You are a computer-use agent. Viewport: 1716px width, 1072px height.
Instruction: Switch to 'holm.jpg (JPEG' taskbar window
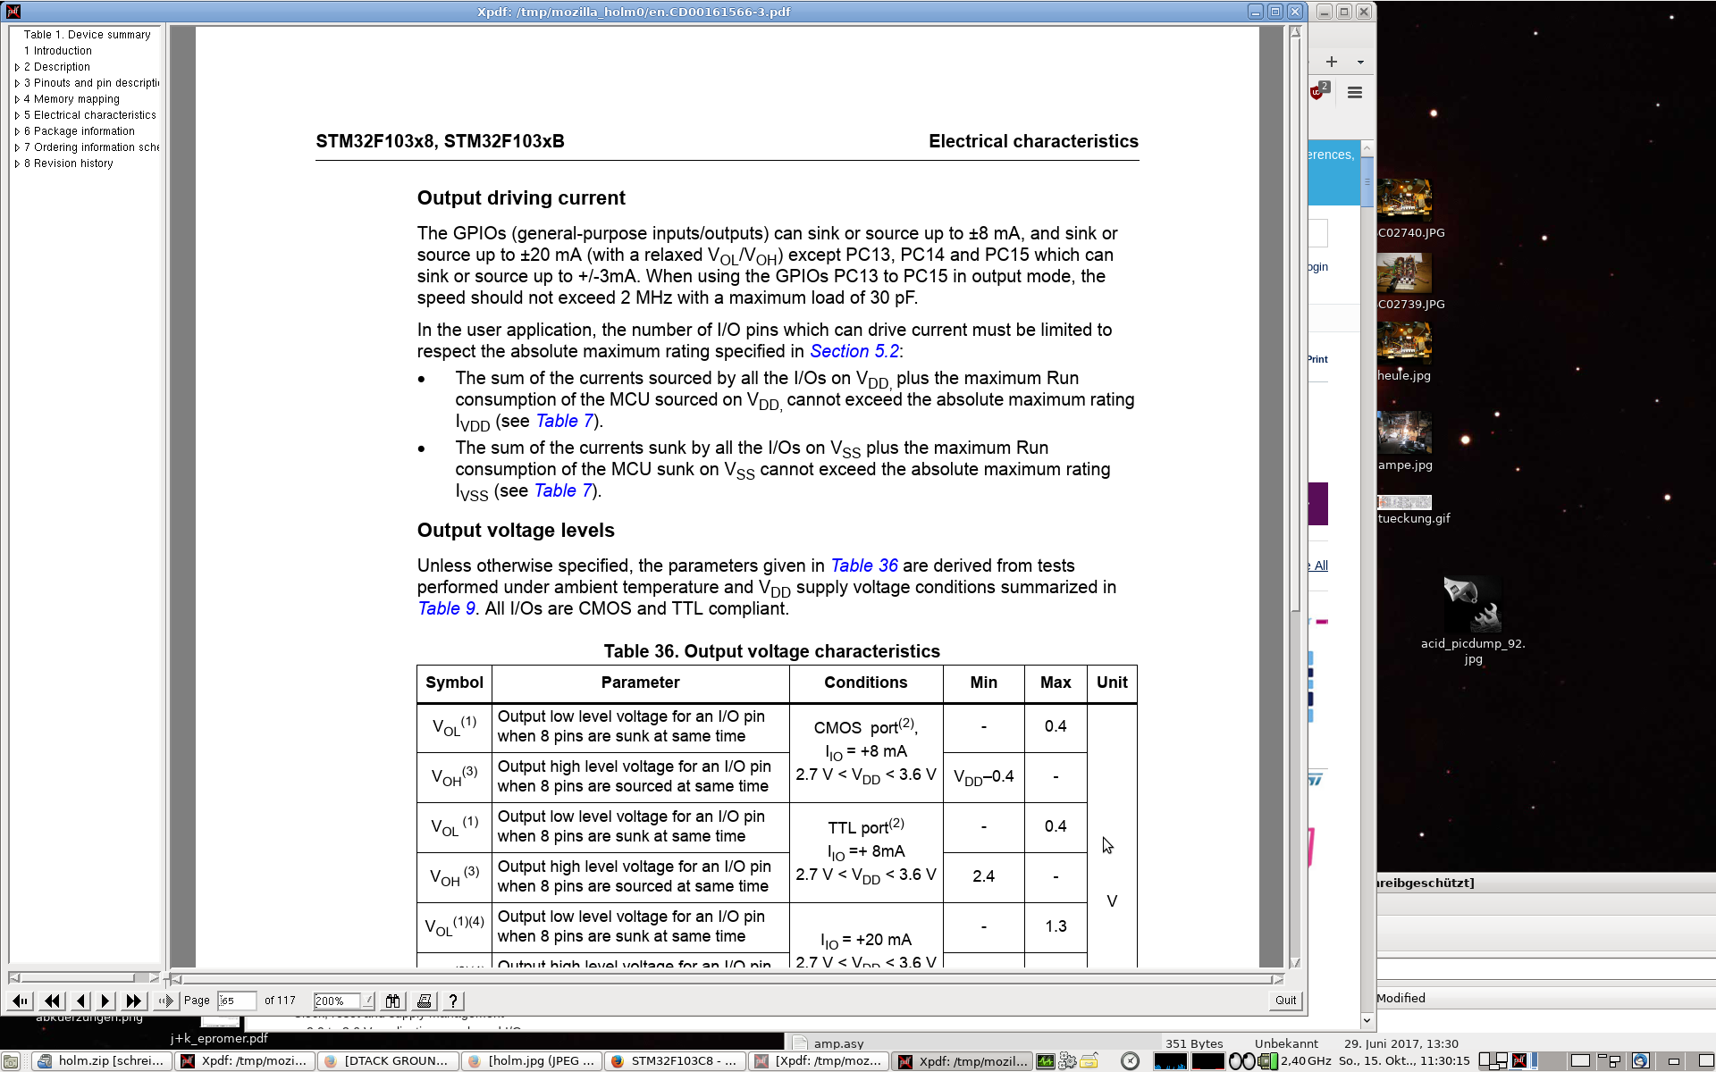533,1061
